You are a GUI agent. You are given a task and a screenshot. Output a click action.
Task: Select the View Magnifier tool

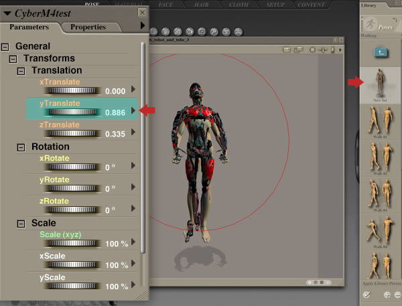(214, 31)
